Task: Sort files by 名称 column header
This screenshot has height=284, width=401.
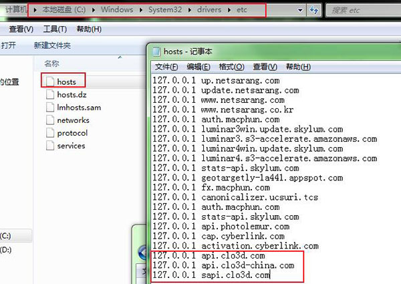Action: (51, 63)
